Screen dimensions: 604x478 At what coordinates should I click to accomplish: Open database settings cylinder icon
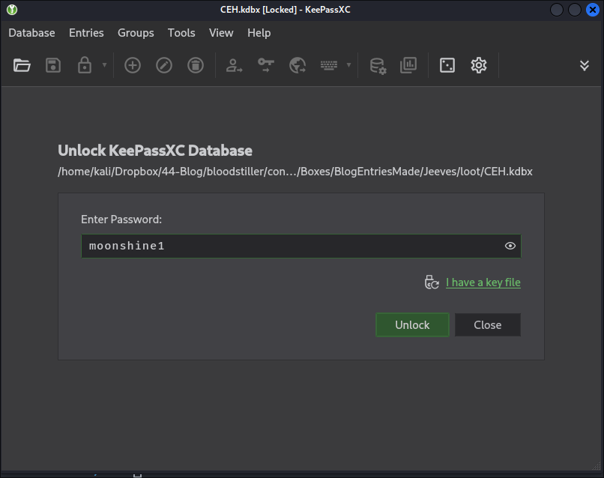tap(378, 65)
